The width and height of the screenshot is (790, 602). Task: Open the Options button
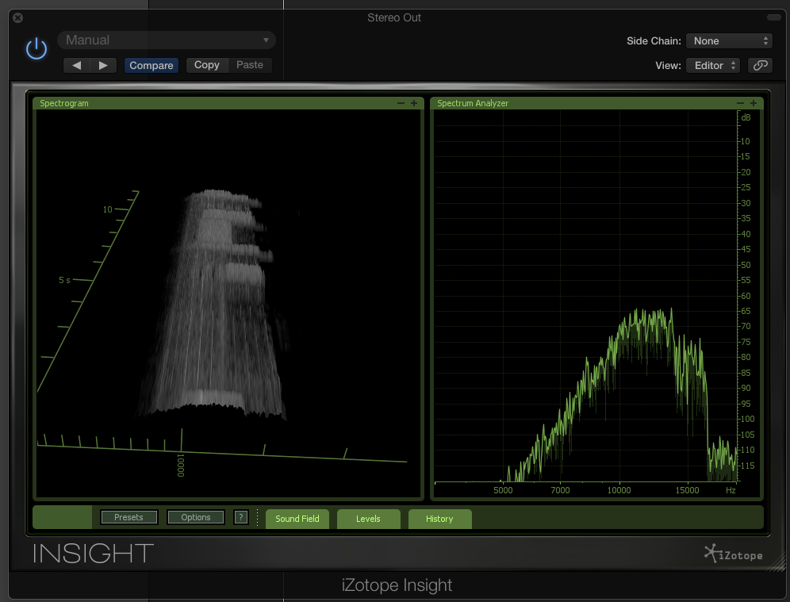pos(196,517)
